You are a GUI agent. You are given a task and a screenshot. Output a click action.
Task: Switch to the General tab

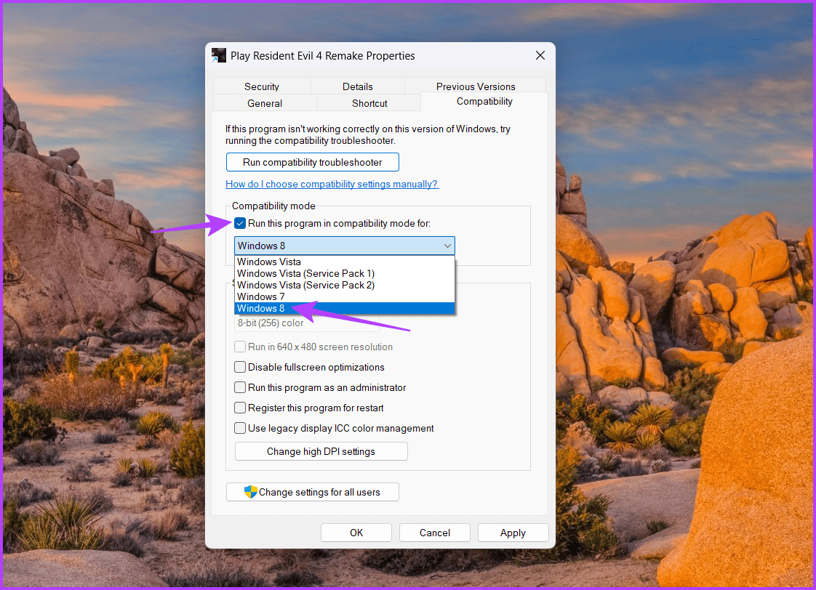point(265,103)
